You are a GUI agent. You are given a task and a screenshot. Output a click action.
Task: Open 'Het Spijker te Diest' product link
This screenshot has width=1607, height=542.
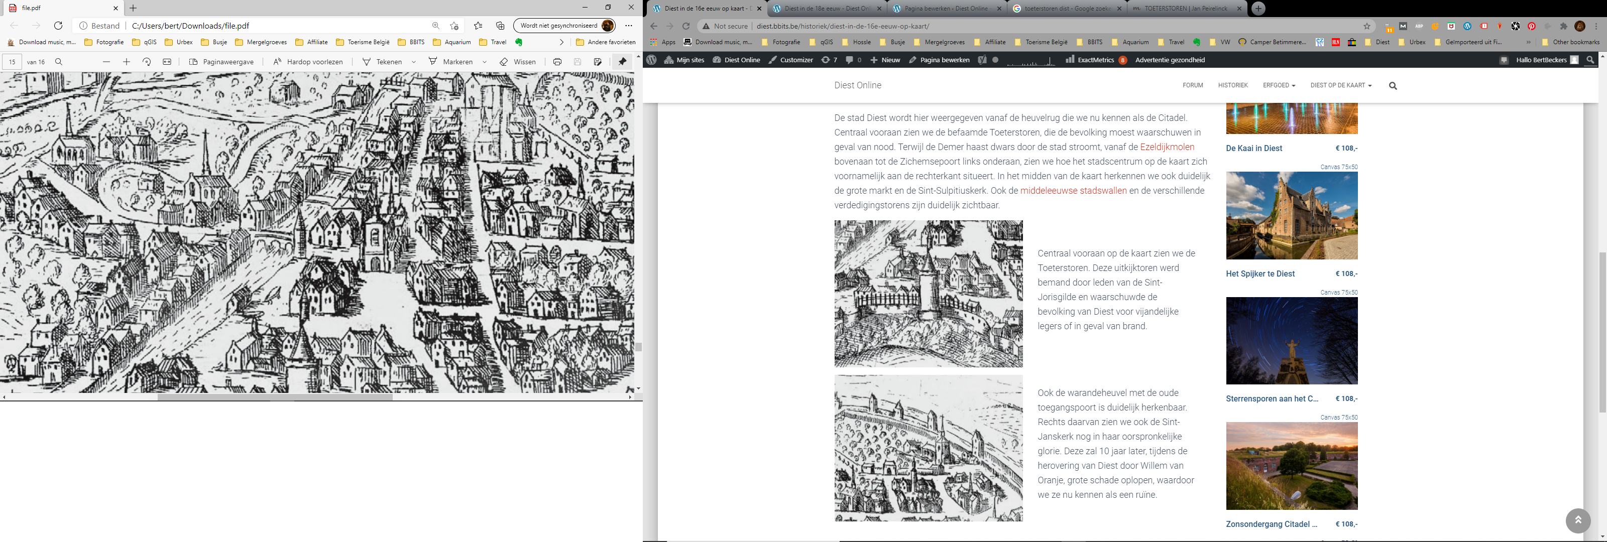point(1260,274)
